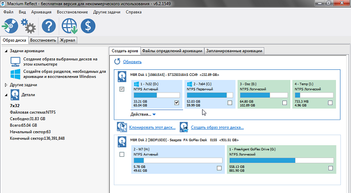Screen dimensions: 351x193
Task: Open the Восстановление menu
Action: tap(72, 12)
